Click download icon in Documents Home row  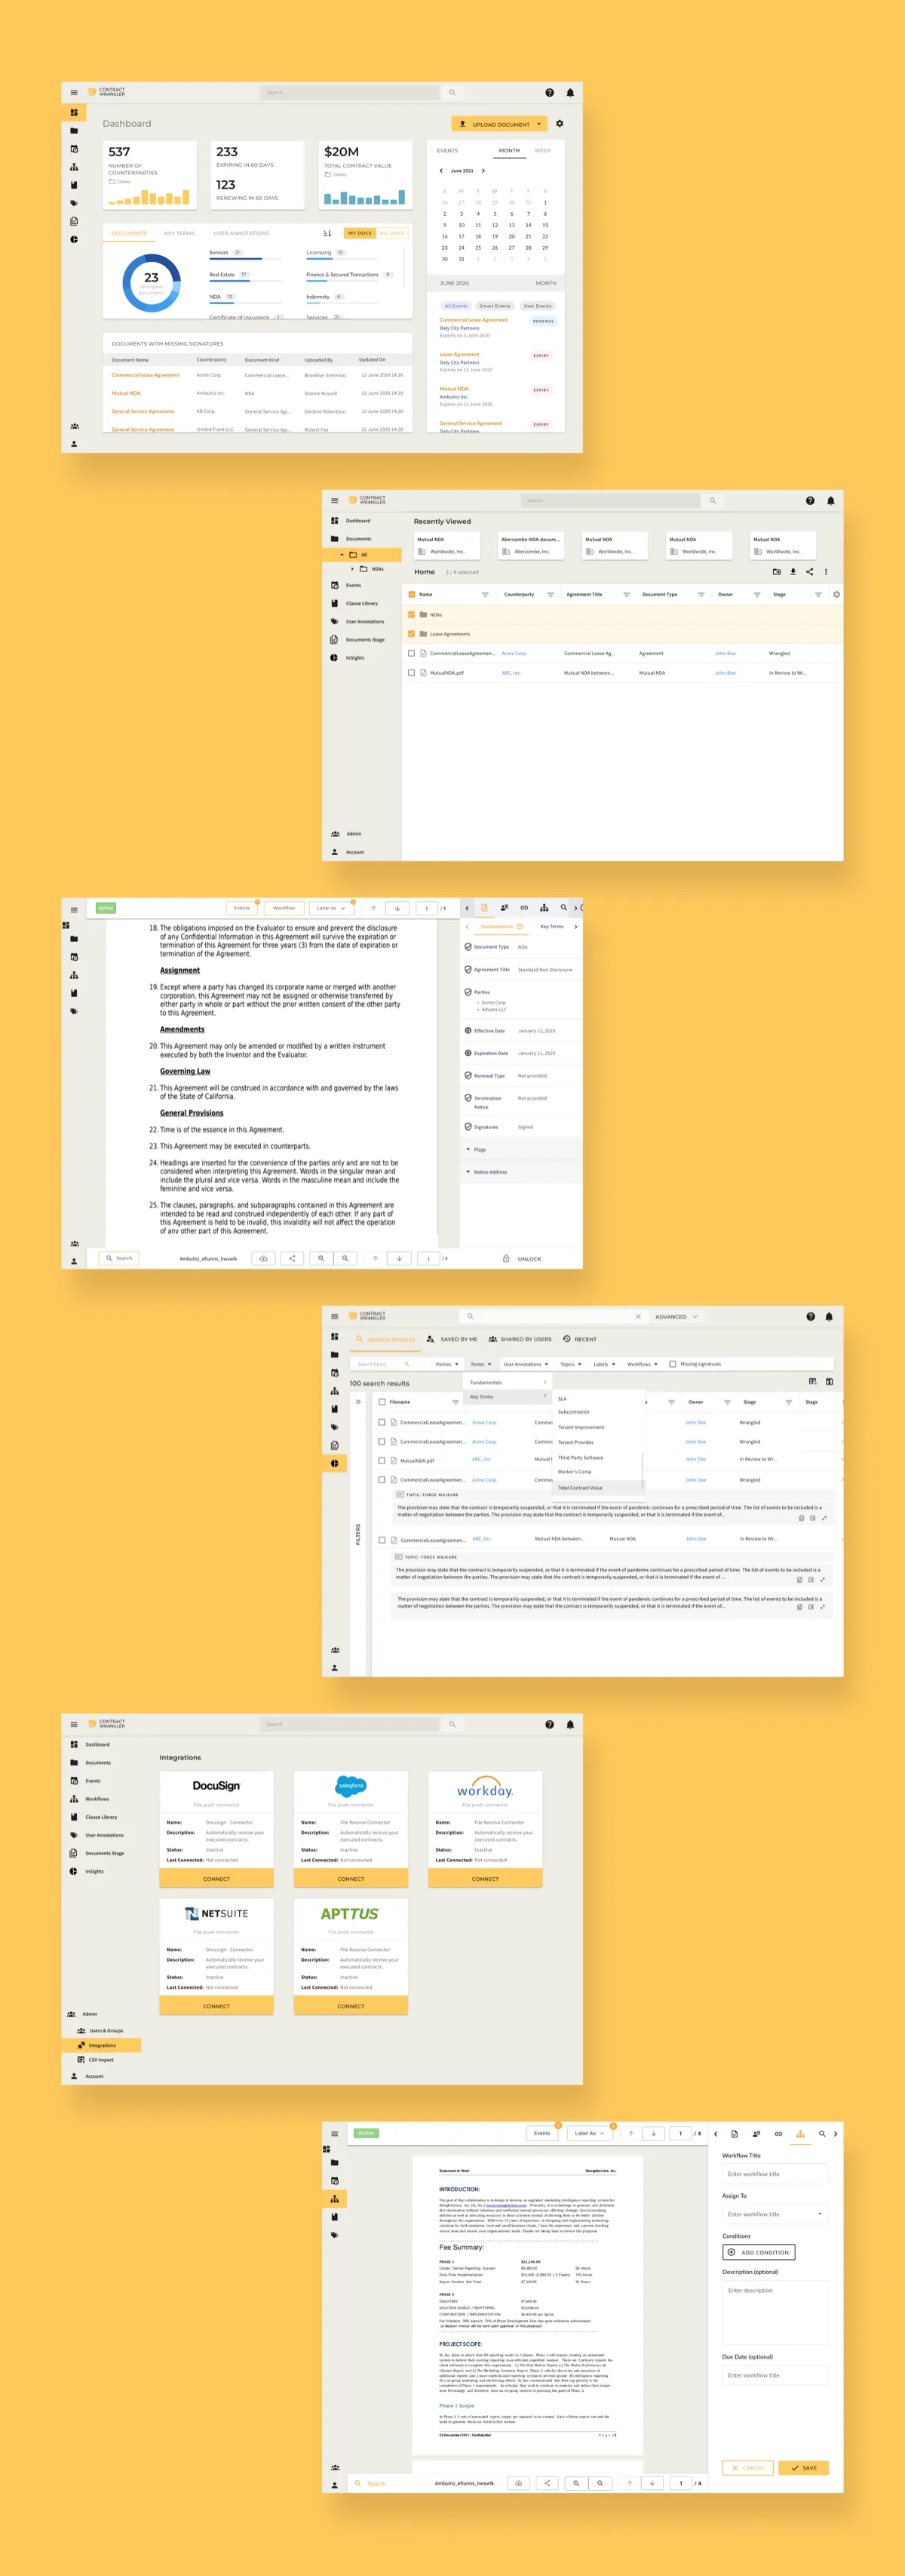(793, 572)
